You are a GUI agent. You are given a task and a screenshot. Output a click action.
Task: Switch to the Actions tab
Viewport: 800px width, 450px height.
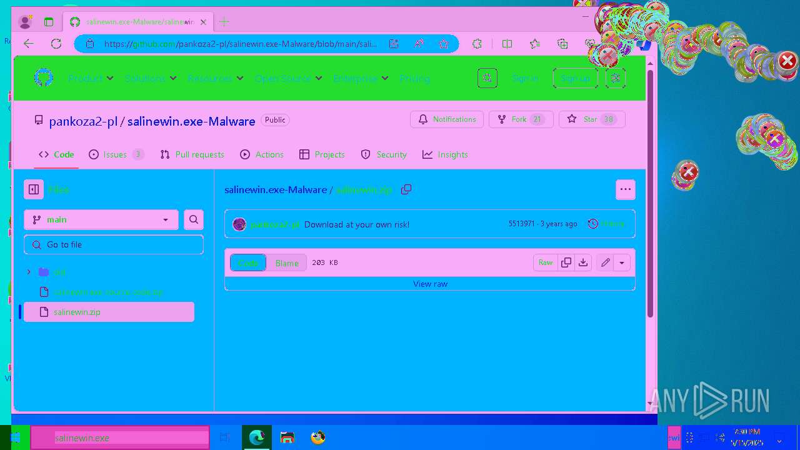coord(262,154)
